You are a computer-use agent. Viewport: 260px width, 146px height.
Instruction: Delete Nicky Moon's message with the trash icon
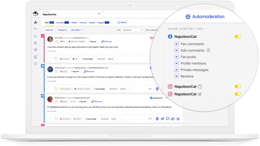click(157, 119)
